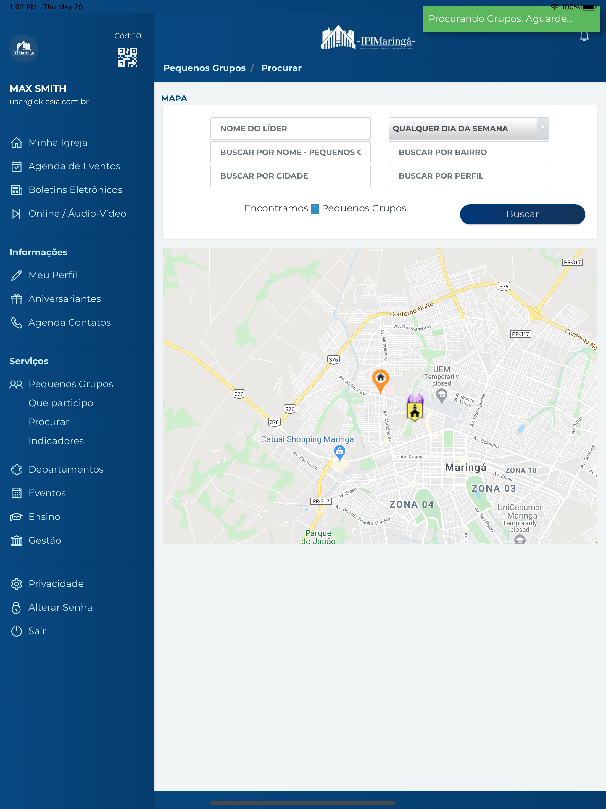The height and width of the screenshot is (809, 606).
Task: Click the Cód: 10 label
Action: [128, 36]
